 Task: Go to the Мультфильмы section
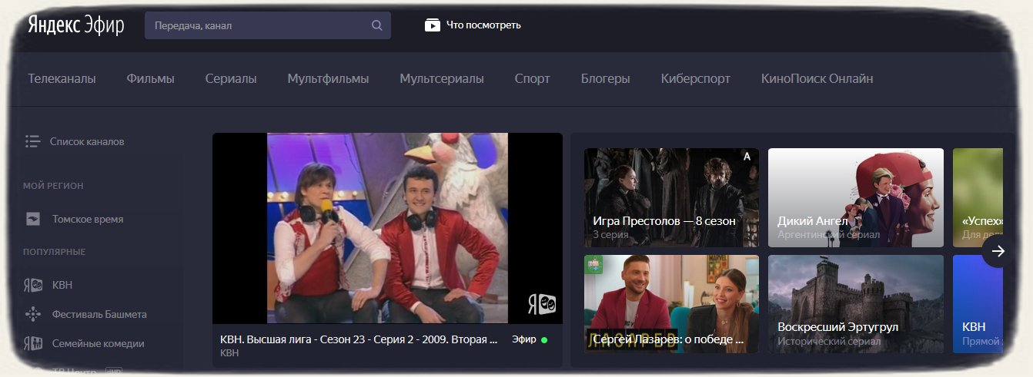[x=328, y=79]
